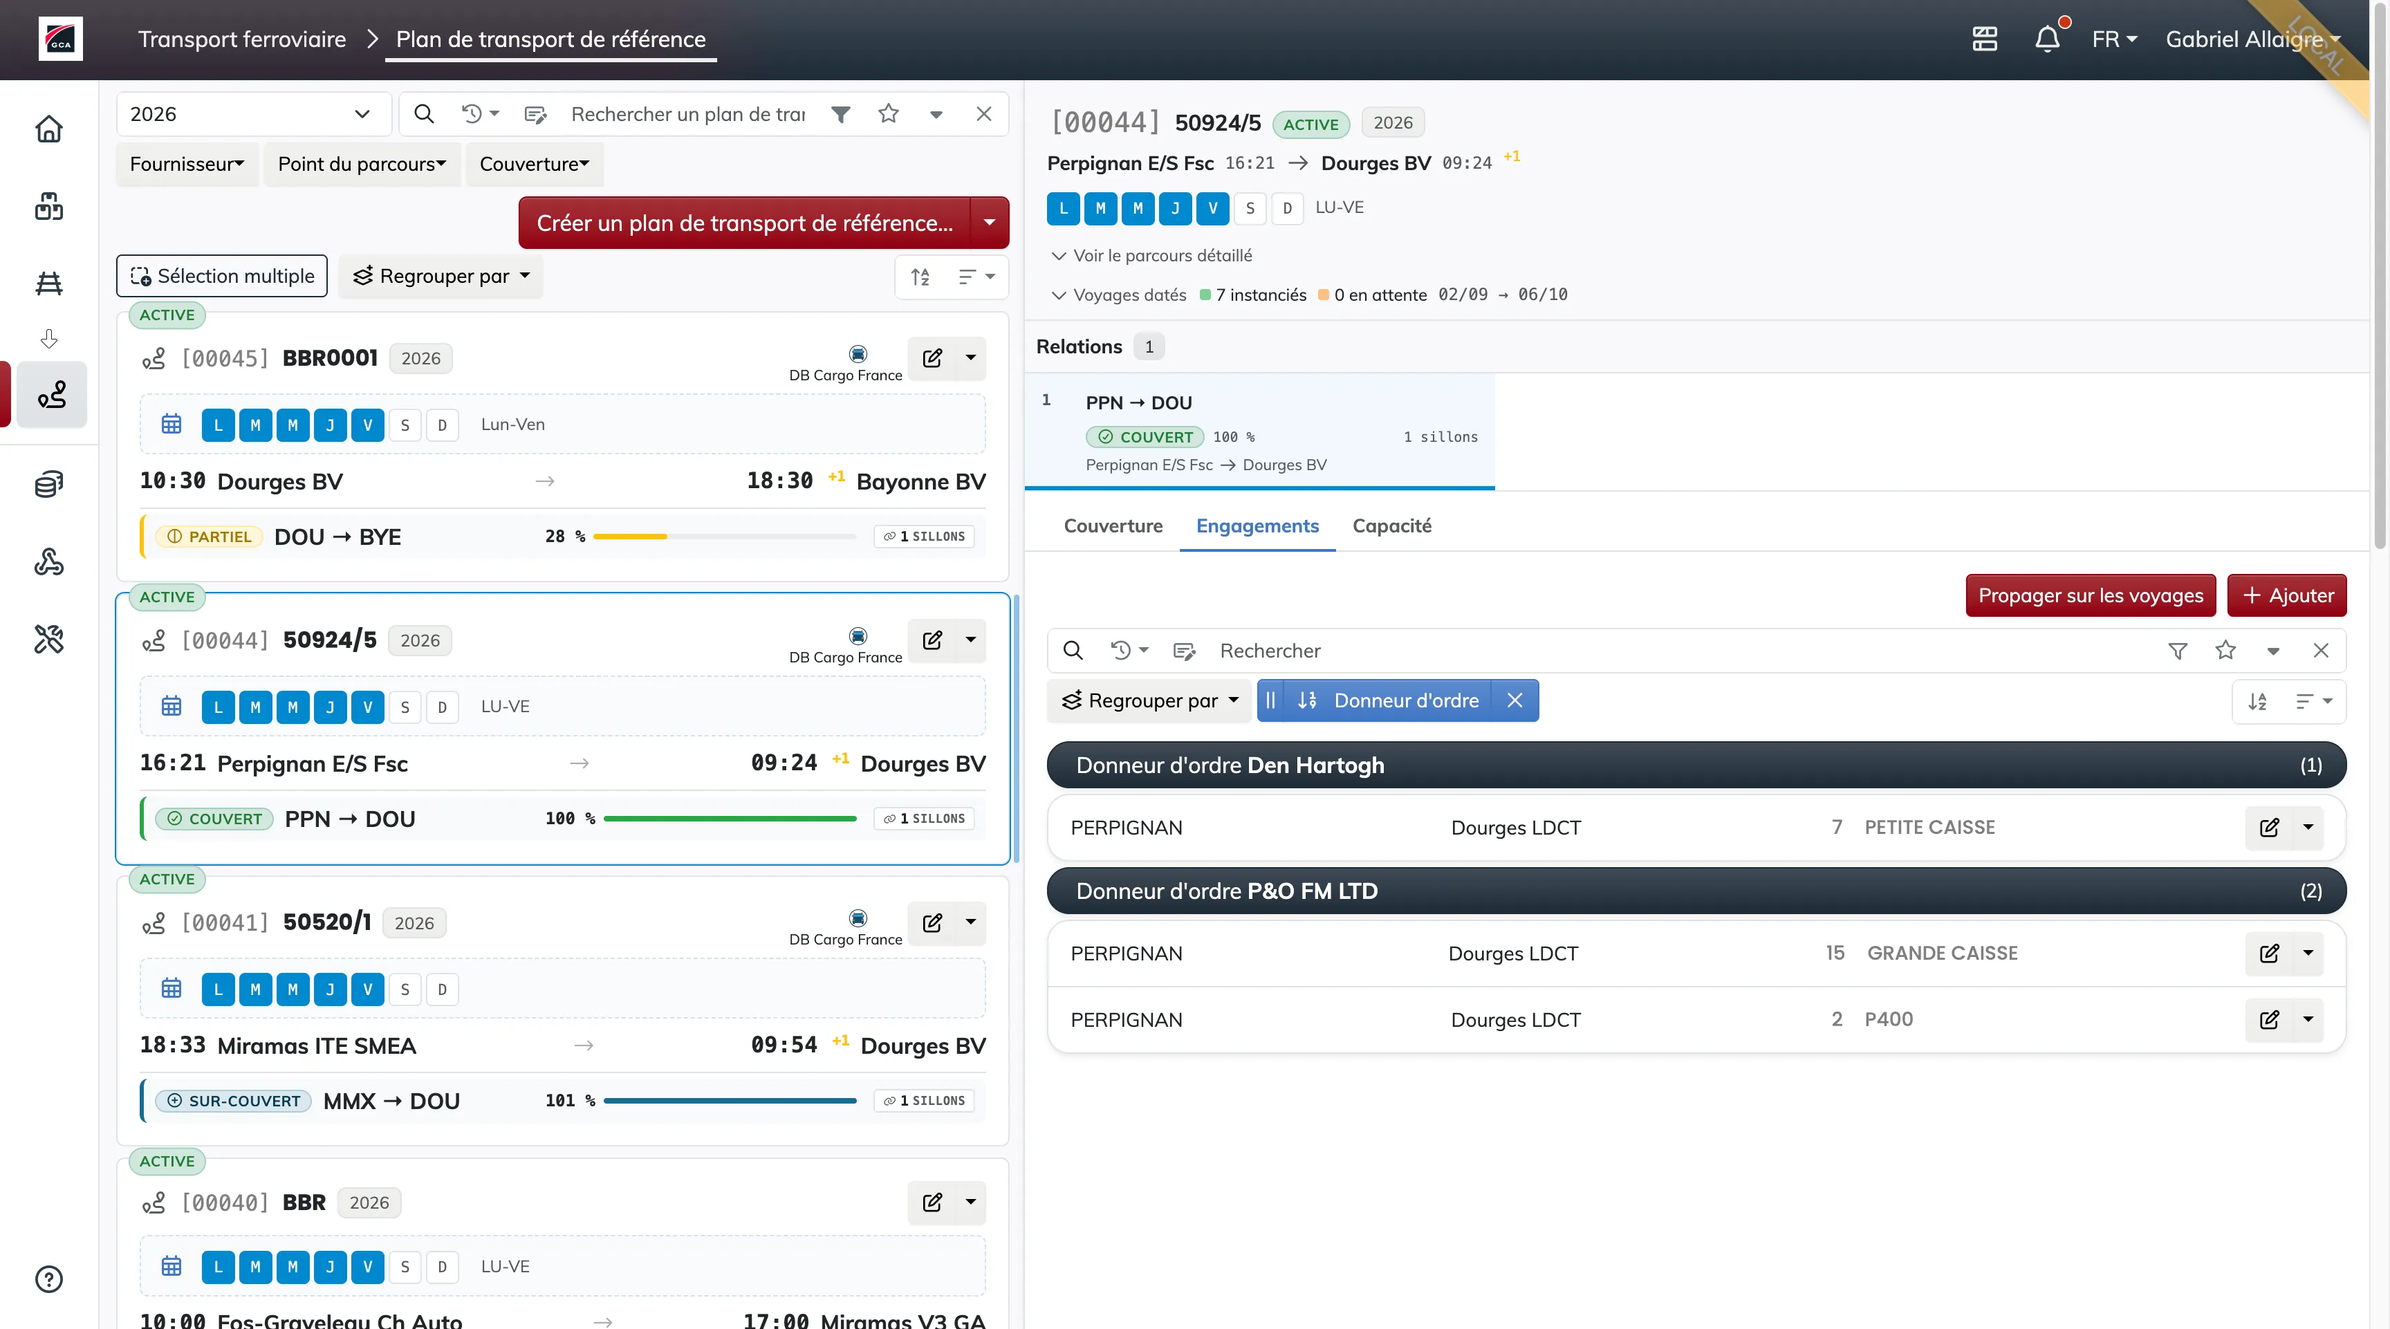Edit plan 50924/5
This screenshot has height=1329, width=2390.
click(x=932, y=640)
